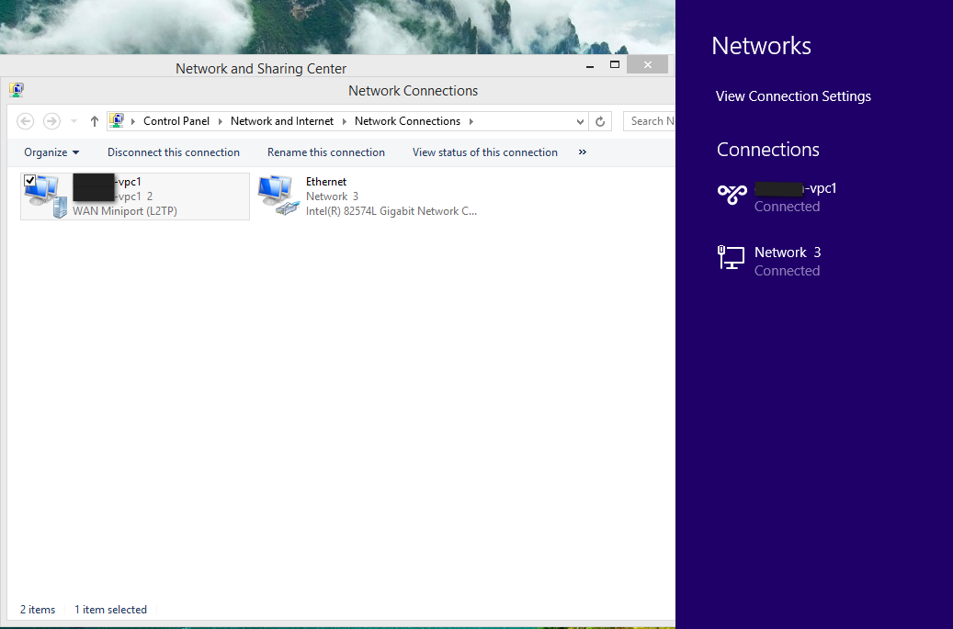Open View Connection Settings link
This screenshot has height=629, width=953.
point(793,96)
